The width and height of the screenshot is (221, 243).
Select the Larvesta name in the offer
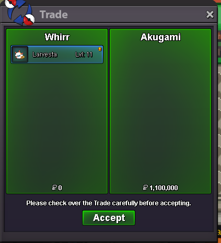click(x=44, y=54)
